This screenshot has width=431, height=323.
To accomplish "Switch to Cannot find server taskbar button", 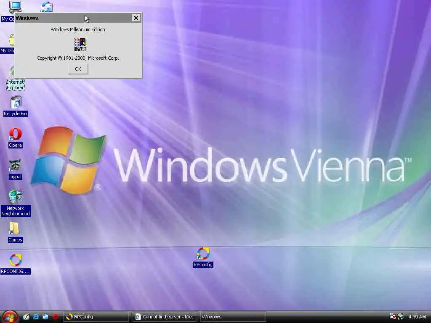I will (x=165, y=317).
